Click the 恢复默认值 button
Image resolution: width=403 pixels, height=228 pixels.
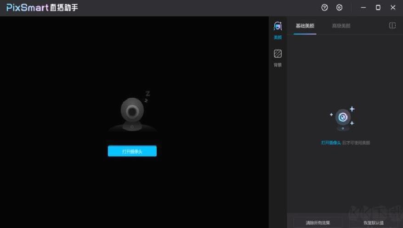pos(374,222)
